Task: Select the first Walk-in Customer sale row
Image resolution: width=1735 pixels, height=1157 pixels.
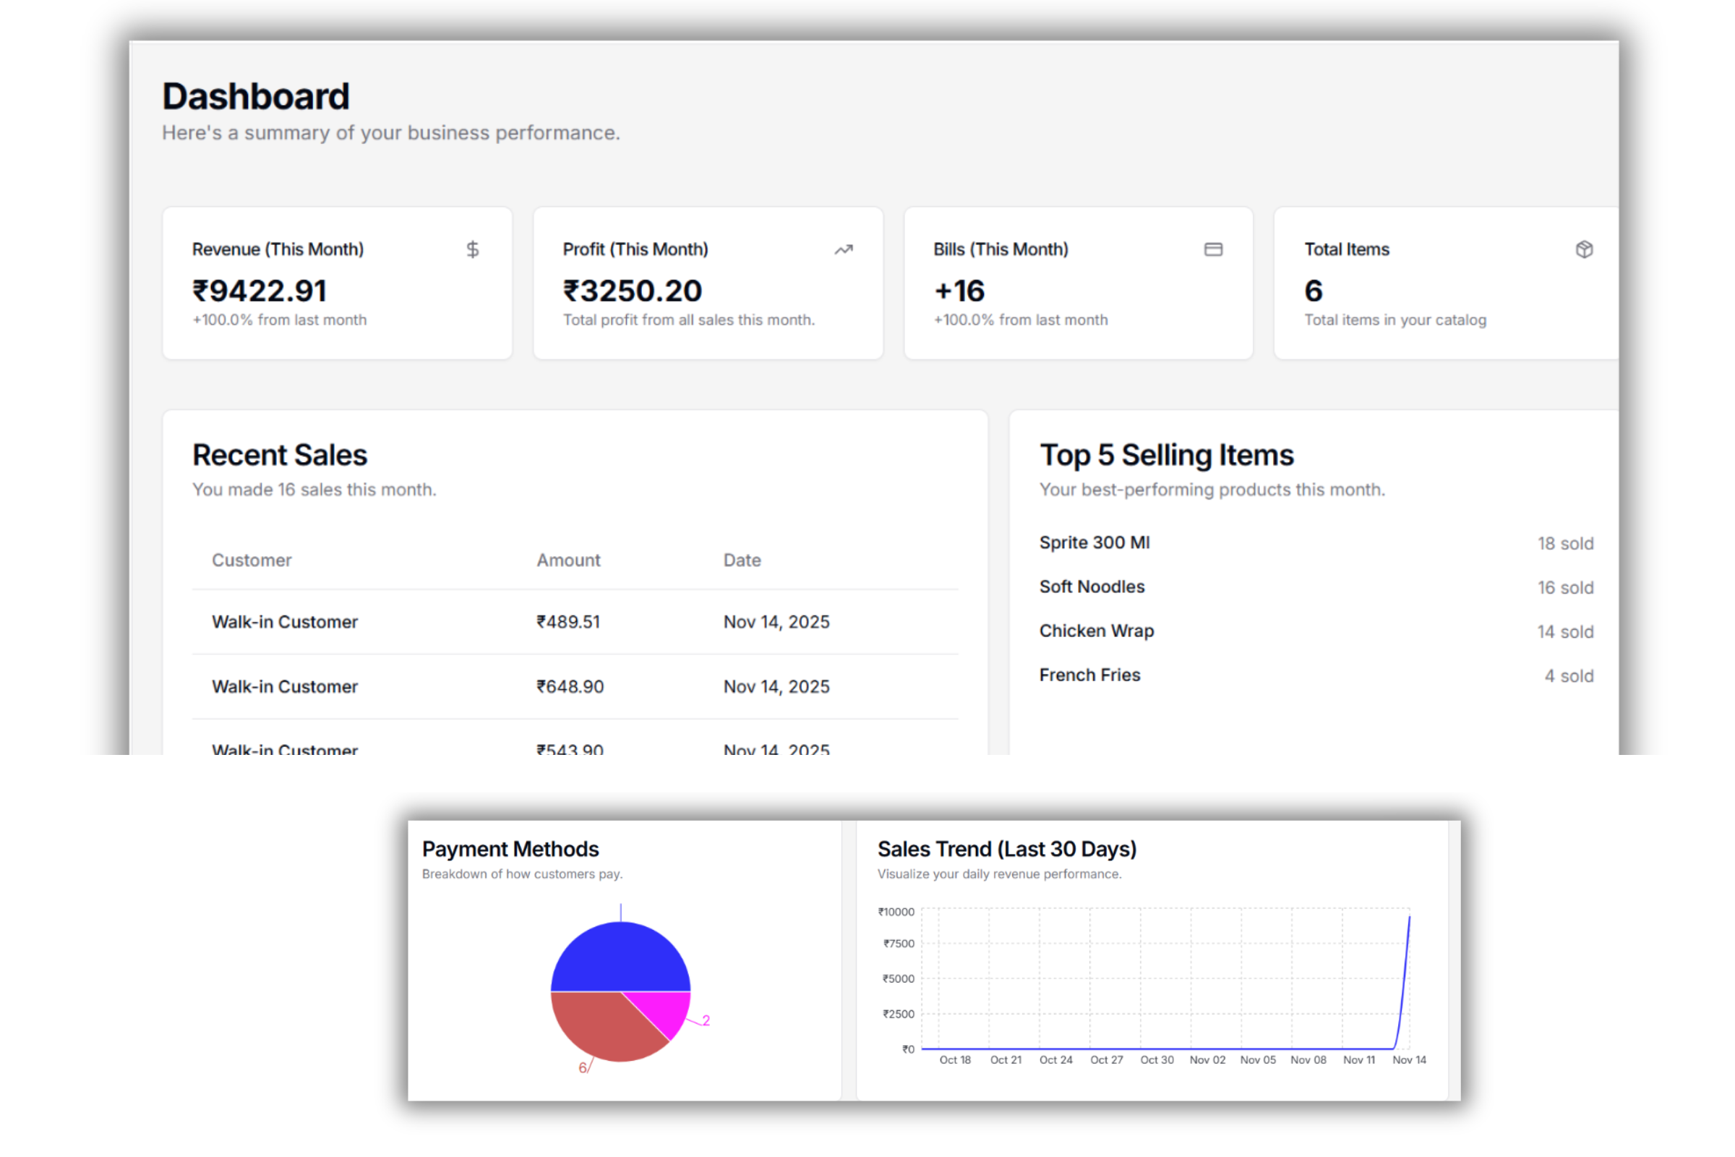Action: click(x=285, y=621)
